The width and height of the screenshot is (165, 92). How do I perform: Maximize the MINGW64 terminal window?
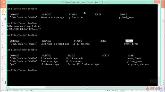[152, 2]
